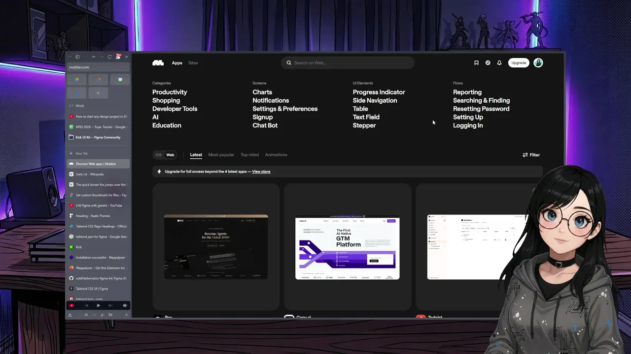Switch to KPSS 2026 Topic Tracker tab

pyautogui.click(x=98, y=127)
